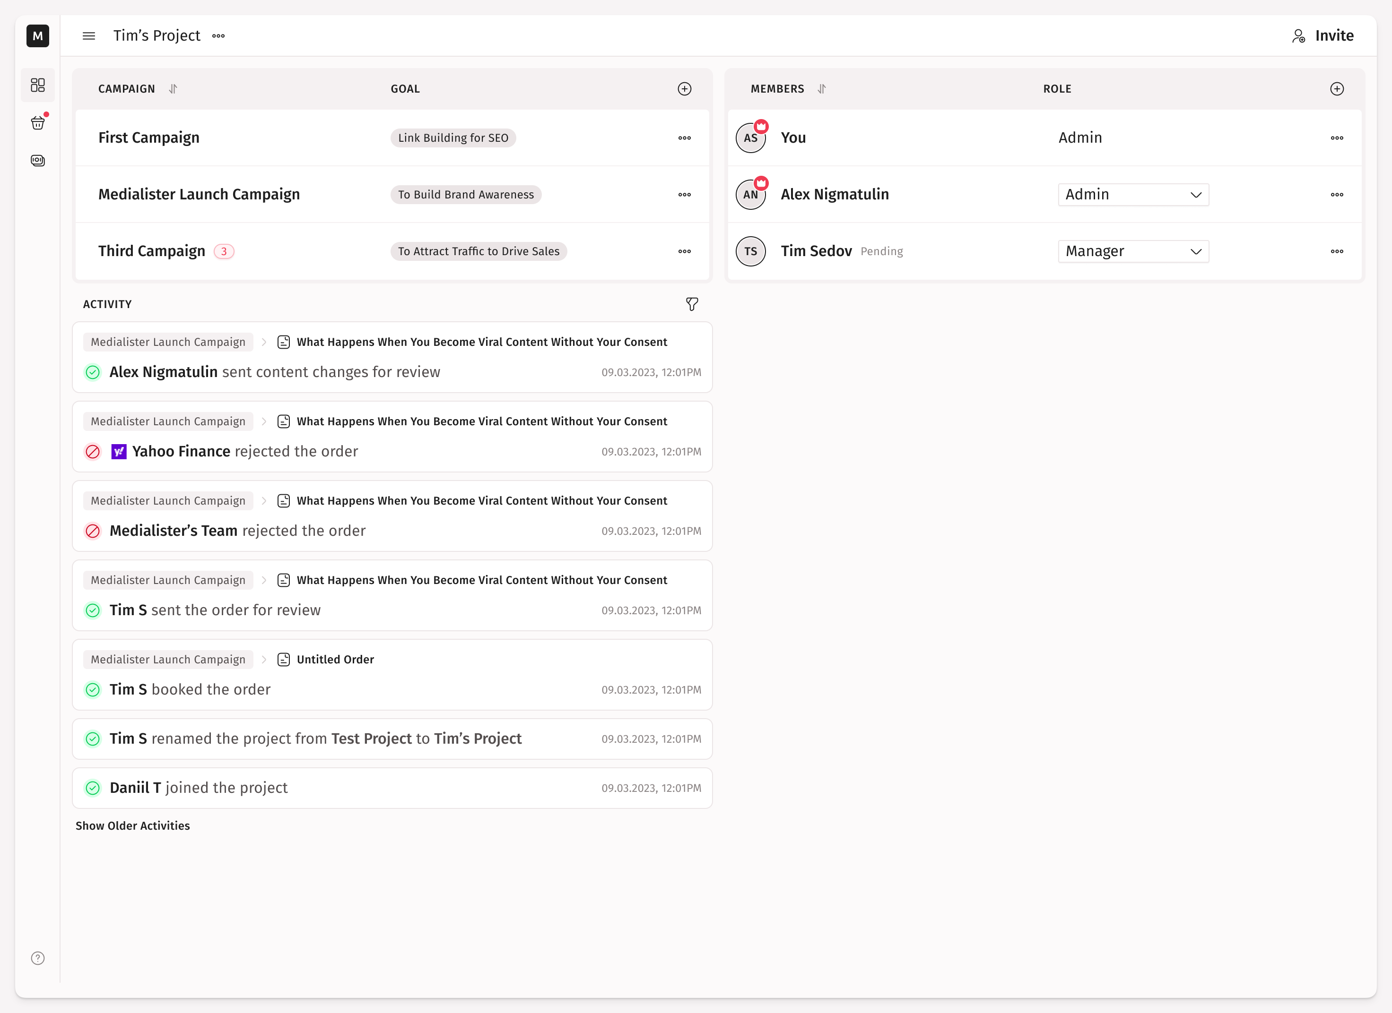Screen dimensions: 1392x1013
Task: Open the Third Campaign row
Action: click(x=152, y=251)
